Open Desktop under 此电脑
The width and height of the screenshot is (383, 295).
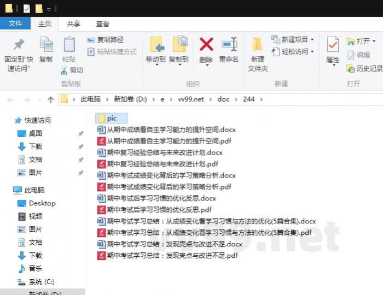point(37,203)
